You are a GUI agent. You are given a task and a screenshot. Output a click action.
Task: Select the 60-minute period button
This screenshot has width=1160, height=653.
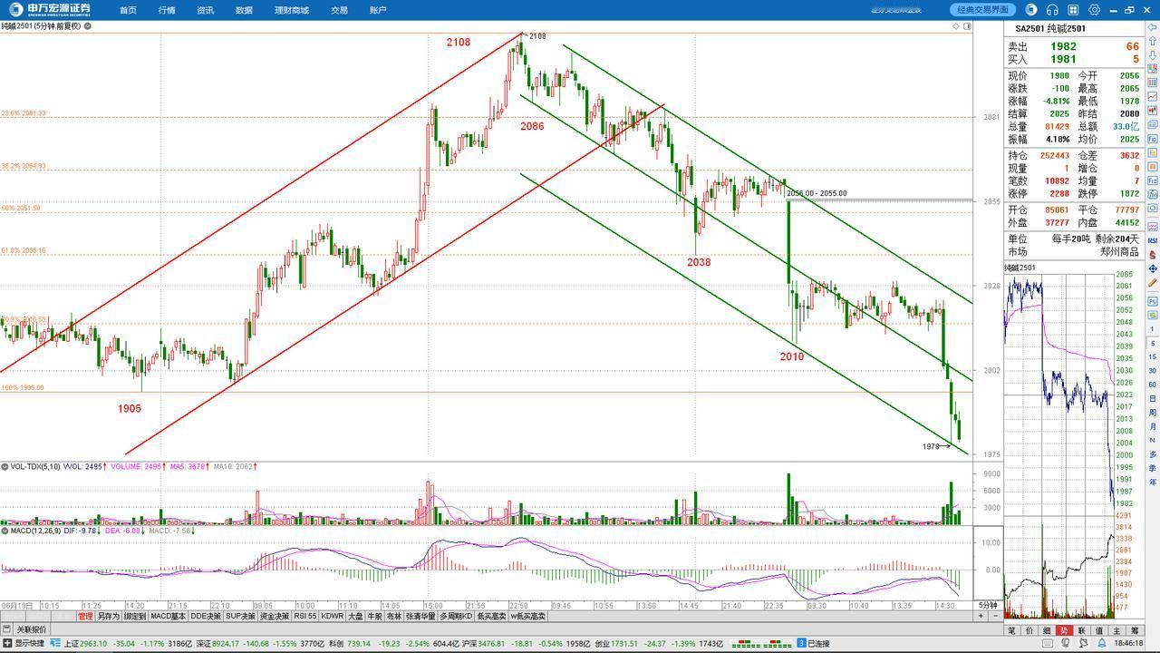click(1152, 385)
